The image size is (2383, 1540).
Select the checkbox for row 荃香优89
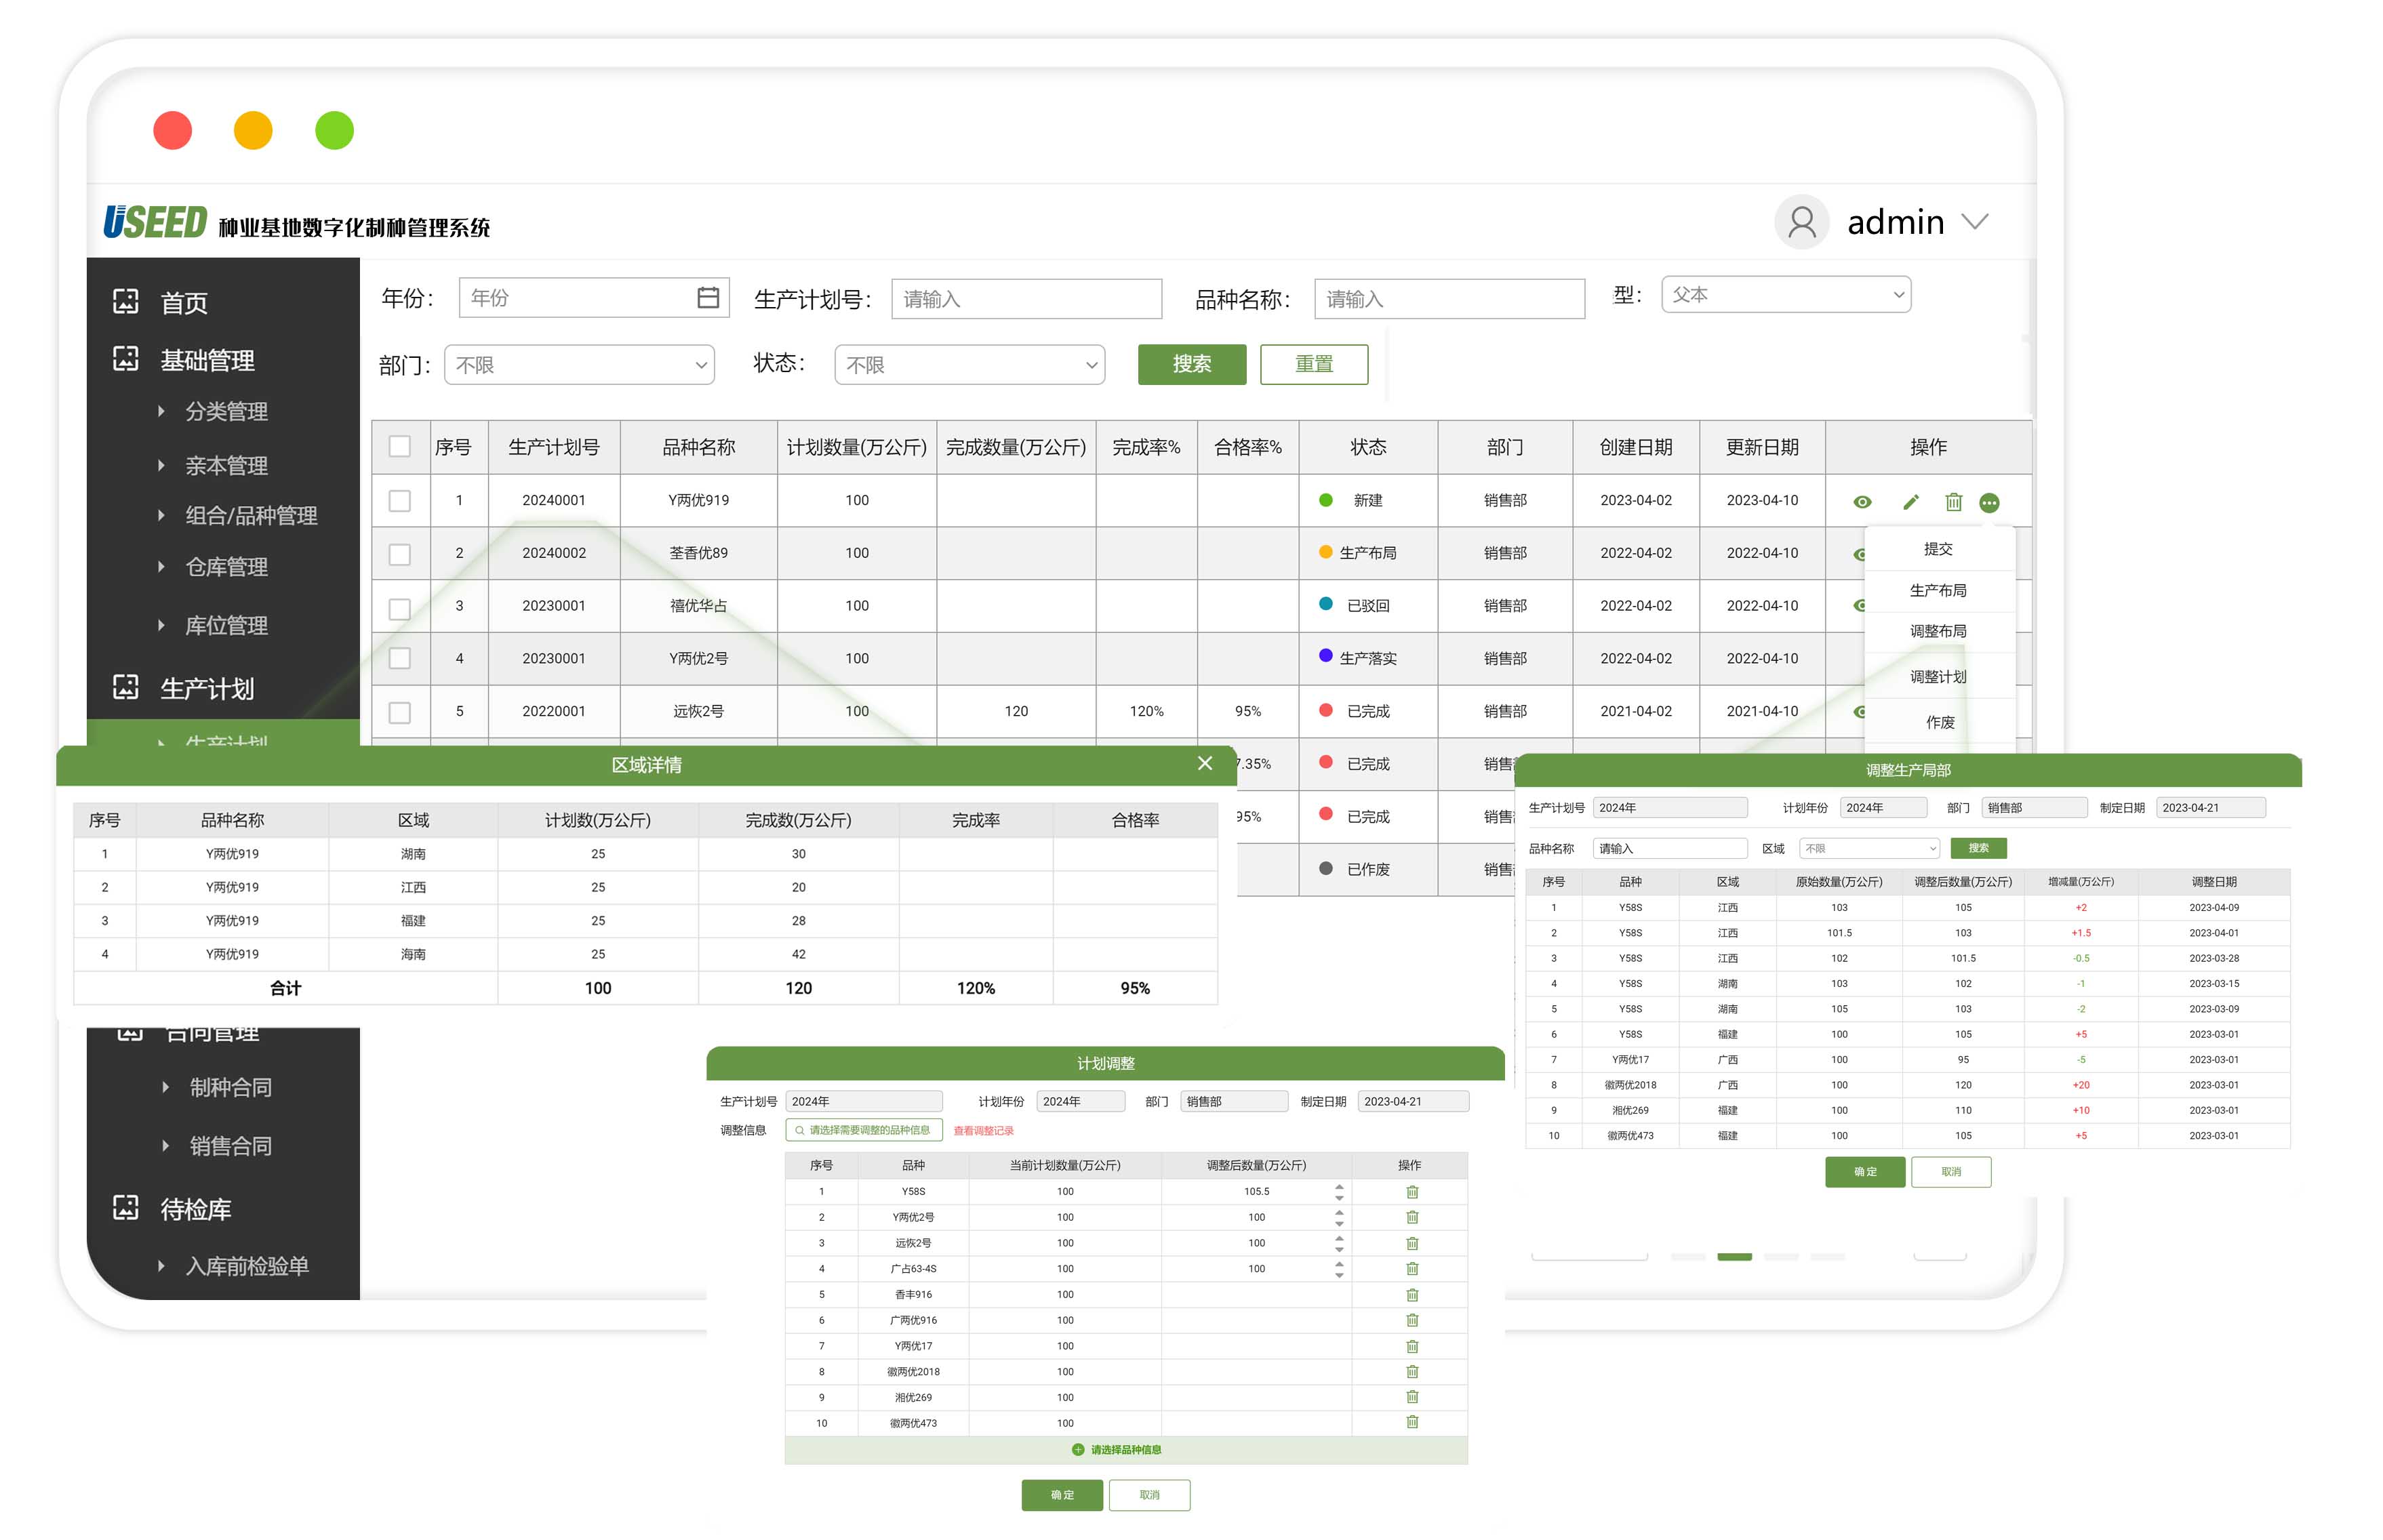click(x=399, y=553)
